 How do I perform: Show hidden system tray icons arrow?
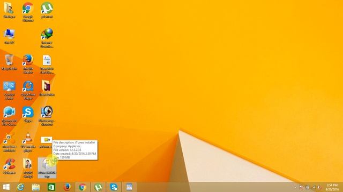pos(295,187)
